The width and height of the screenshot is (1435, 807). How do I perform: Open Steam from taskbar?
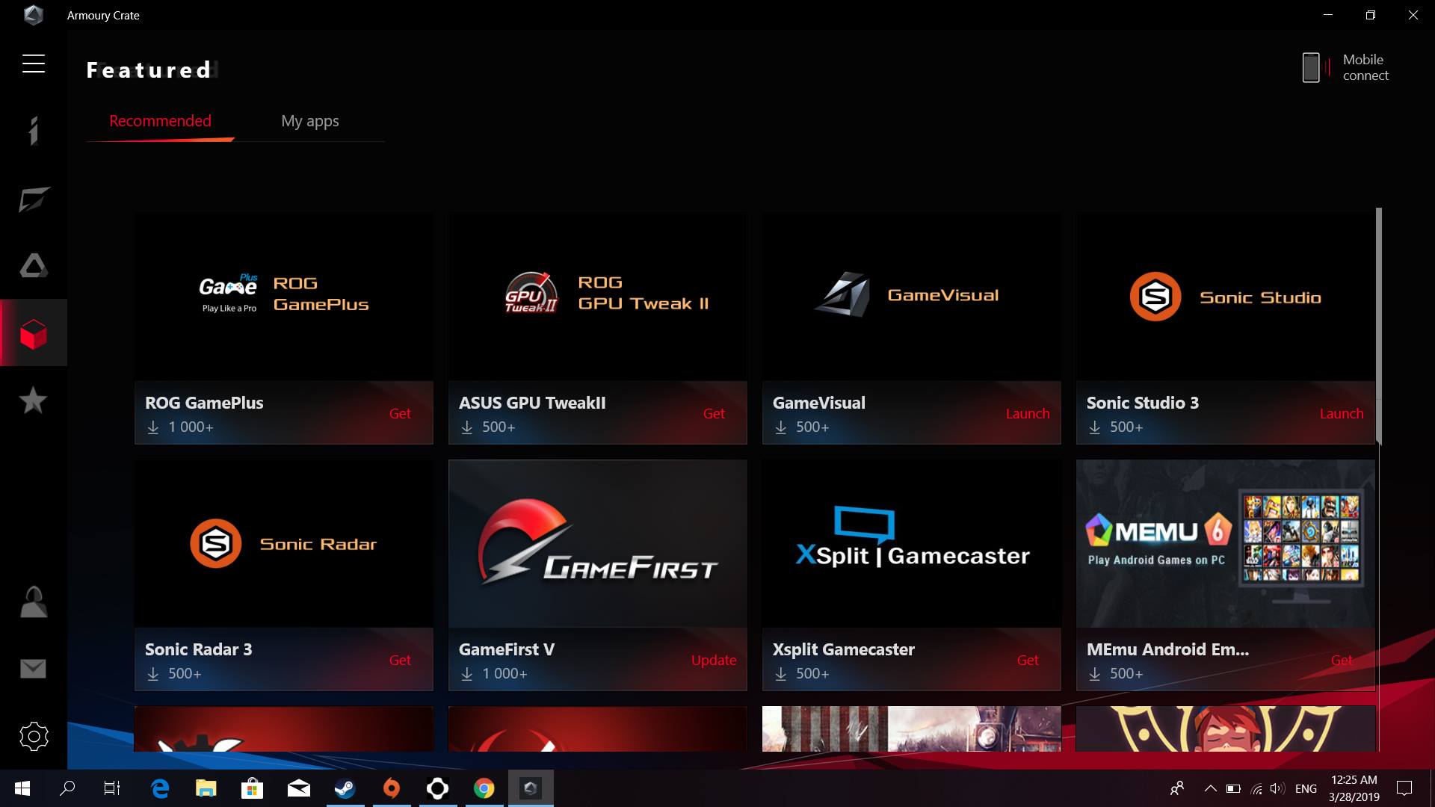[x=345, y=788]
